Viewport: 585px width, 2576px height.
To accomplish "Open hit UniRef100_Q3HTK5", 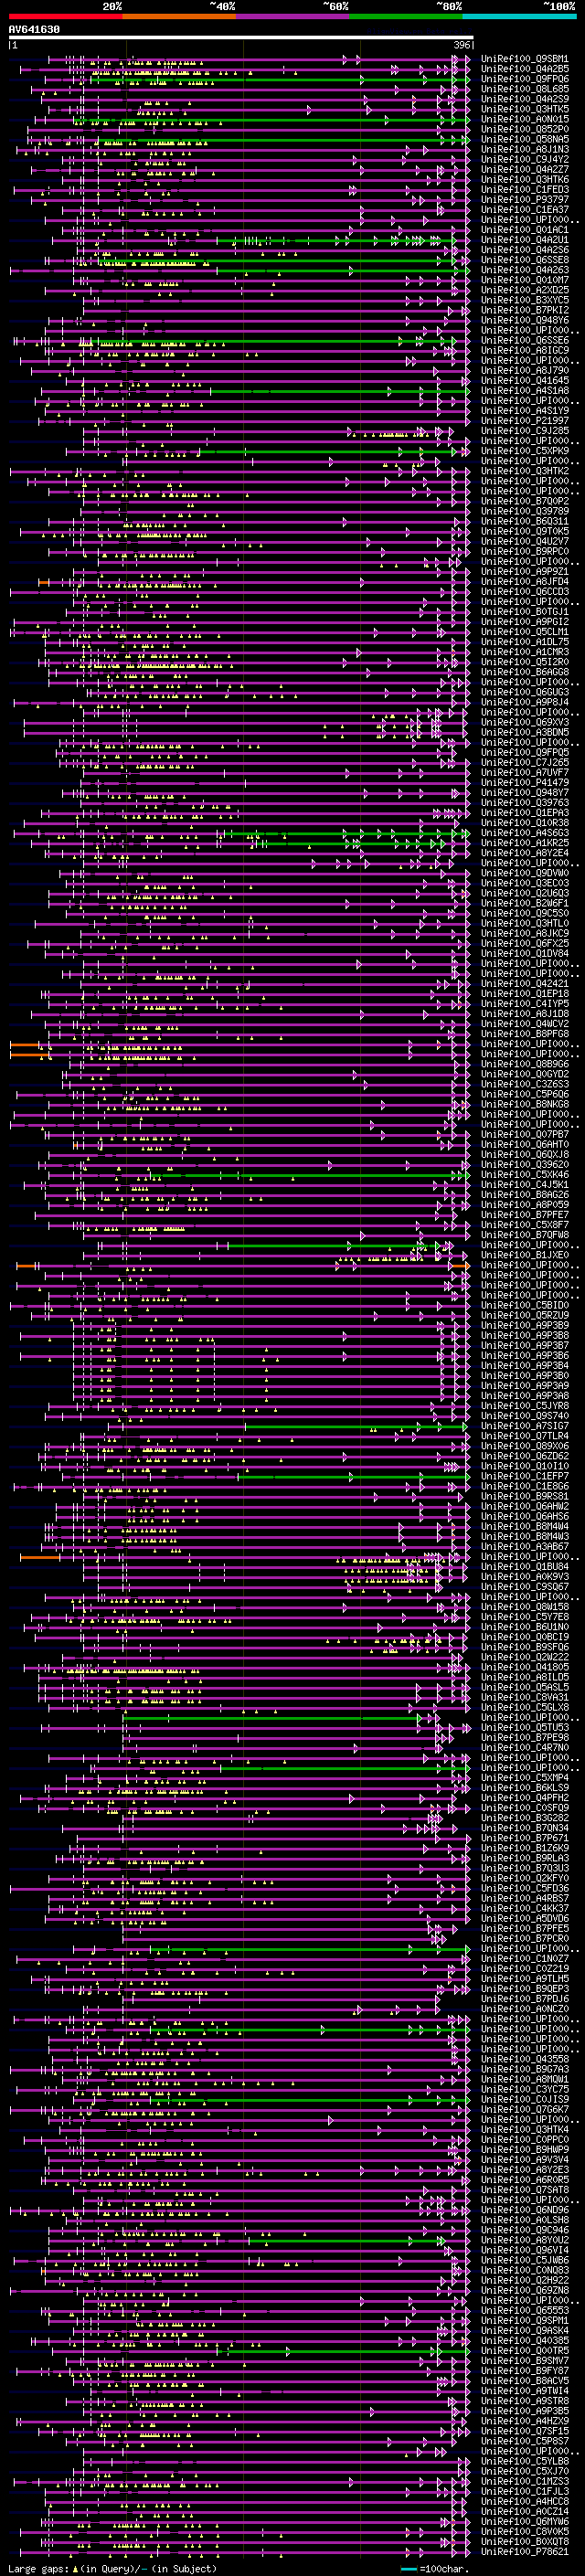I will click(x=525, y=109).
